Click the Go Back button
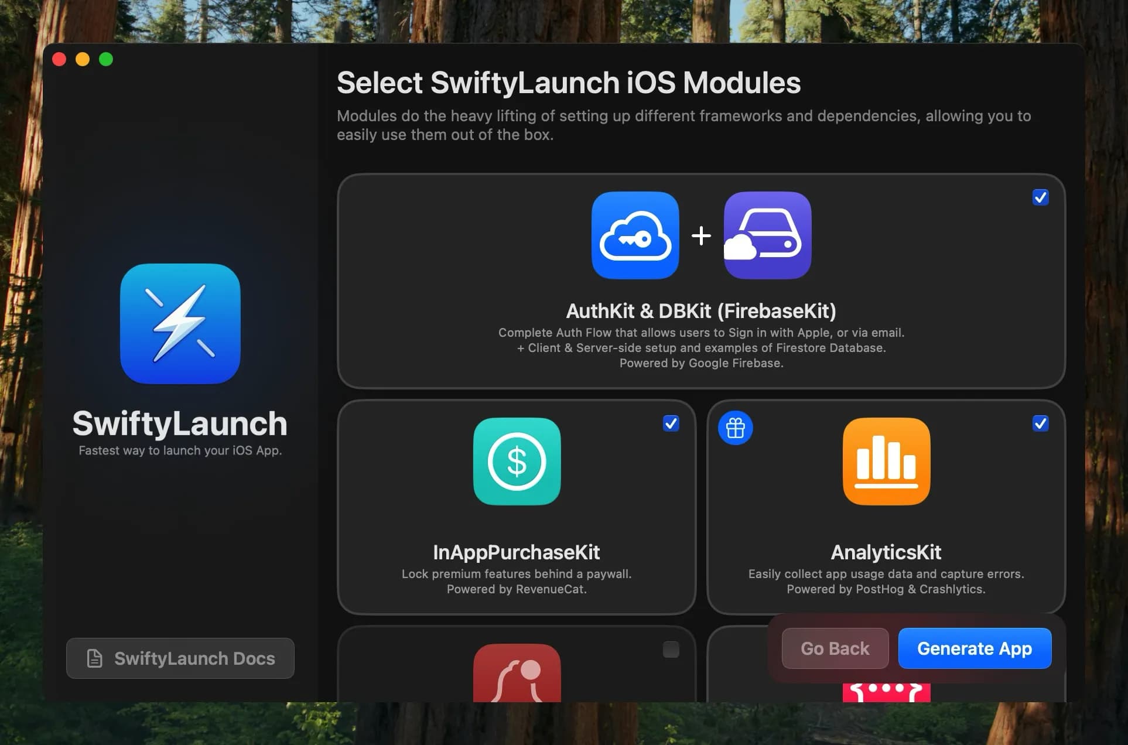 pyautogui.click(x=835, y=648)
